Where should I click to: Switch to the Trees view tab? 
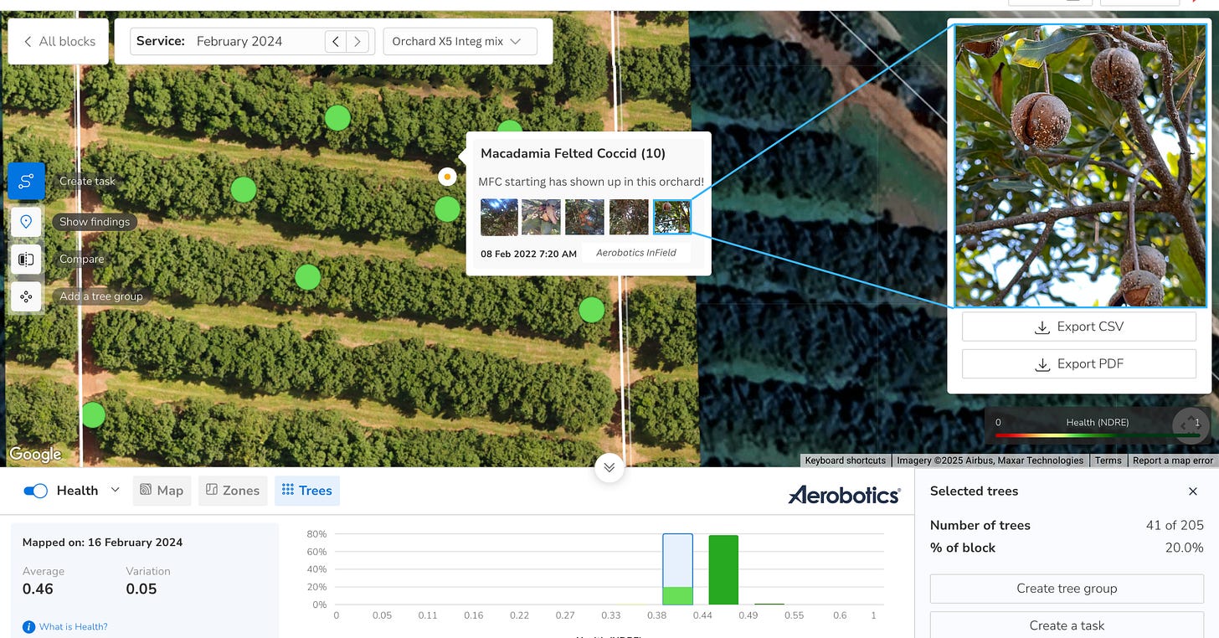point(307,491)
